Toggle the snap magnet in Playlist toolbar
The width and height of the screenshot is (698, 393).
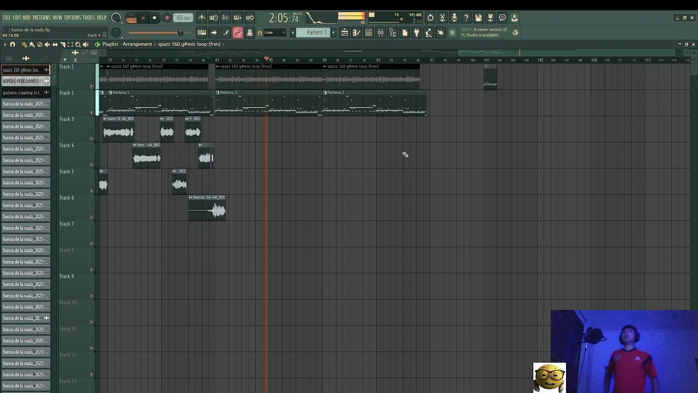point(13,44)
